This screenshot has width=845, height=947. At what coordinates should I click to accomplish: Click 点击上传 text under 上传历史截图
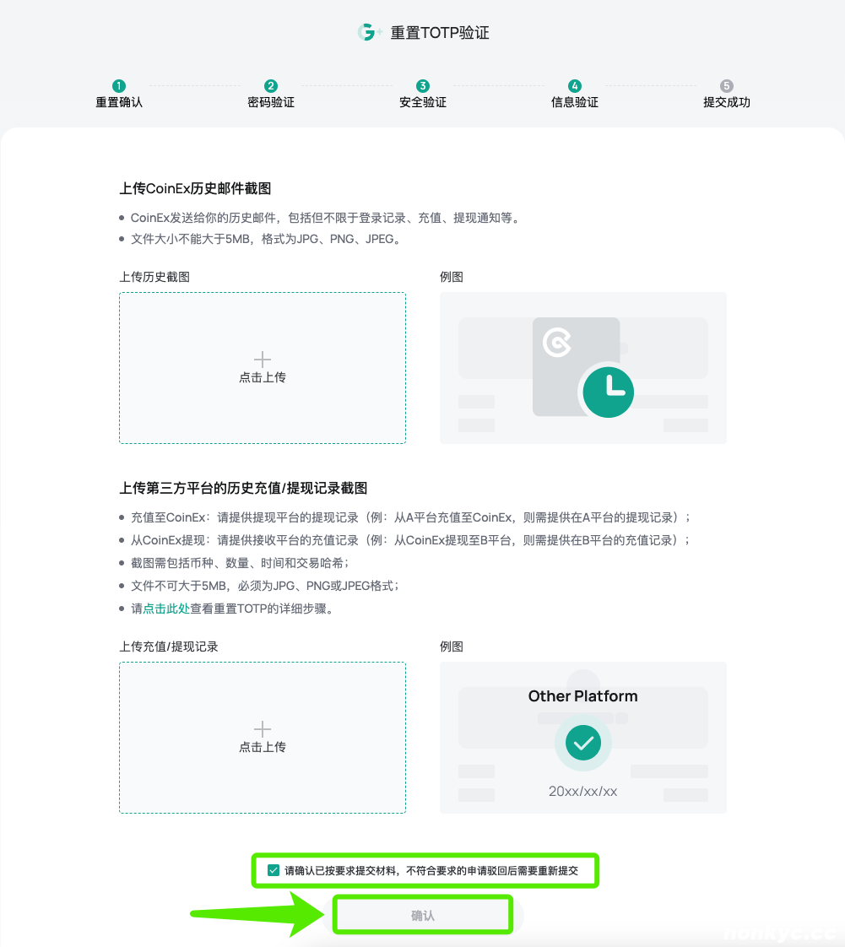point(263,378)
